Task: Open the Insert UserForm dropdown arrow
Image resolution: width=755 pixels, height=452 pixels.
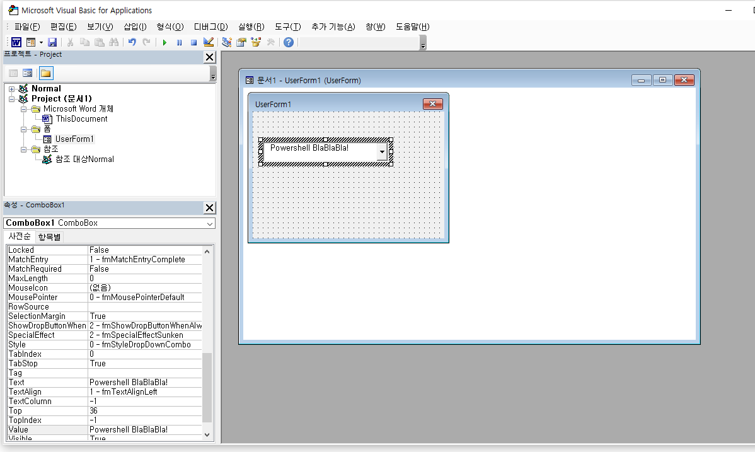Action: click(x=41, y=42)
